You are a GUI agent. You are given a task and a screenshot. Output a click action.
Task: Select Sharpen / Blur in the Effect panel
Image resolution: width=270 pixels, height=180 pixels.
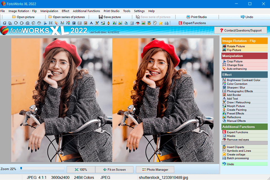pos(236,87)
